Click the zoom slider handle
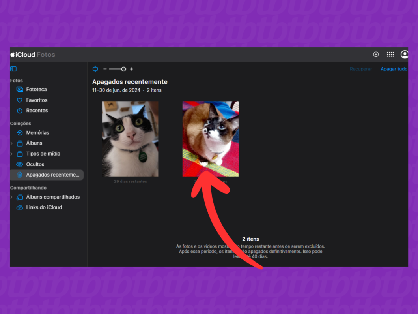The width and height of the screenshot is (418, 314). [x=123, y=69]
